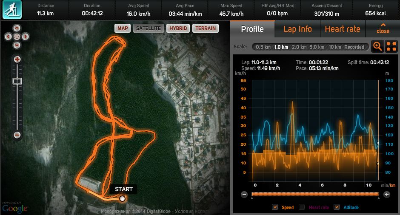Zoom in map with plus button

click(17, 59)
